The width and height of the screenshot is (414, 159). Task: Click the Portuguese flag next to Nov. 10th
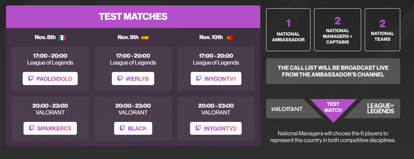pyautogui.click(x=229, y=38)
